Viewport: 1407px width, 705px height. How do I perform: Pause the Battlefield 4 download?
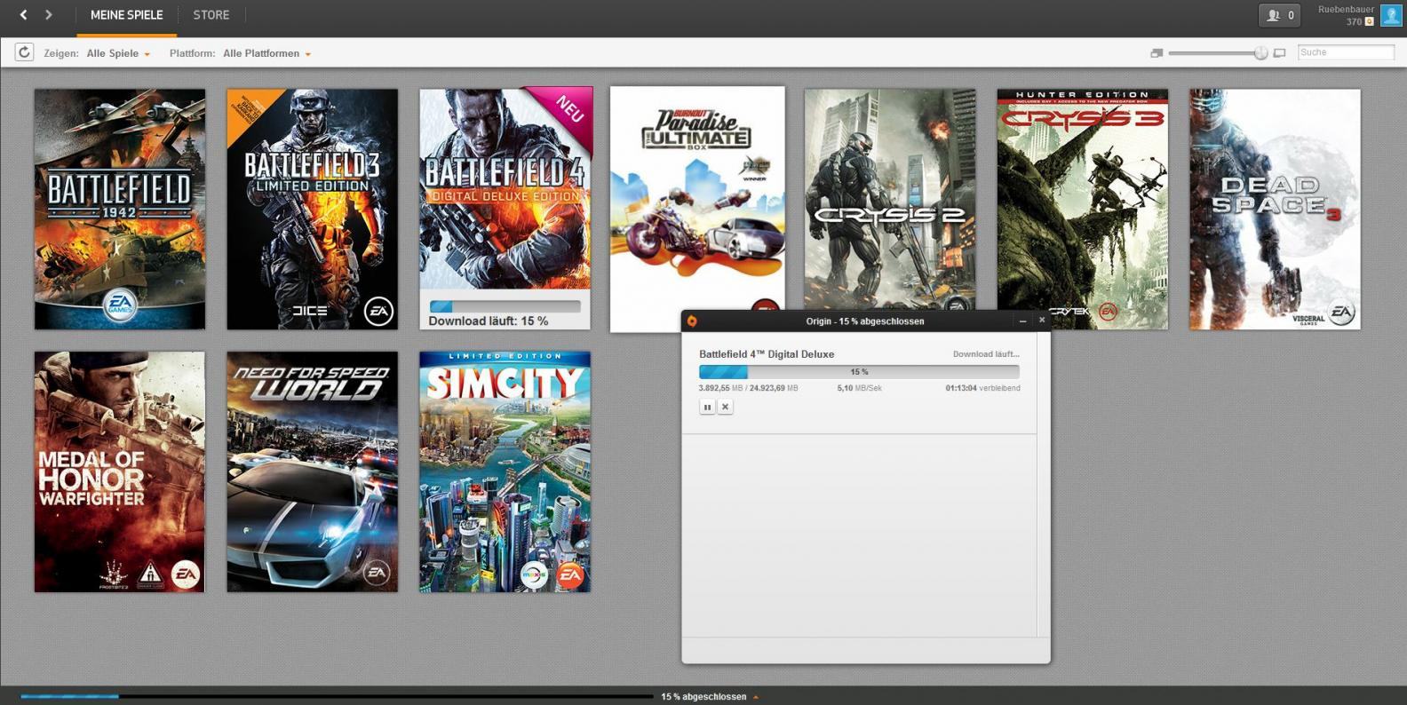707,407
